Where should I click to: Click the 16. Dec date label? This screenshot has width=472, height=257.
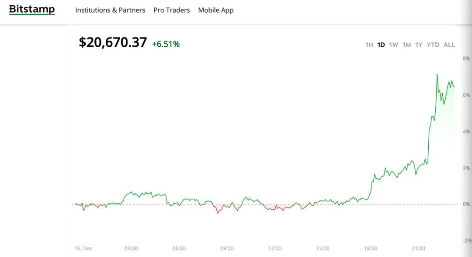pos(83,248)
